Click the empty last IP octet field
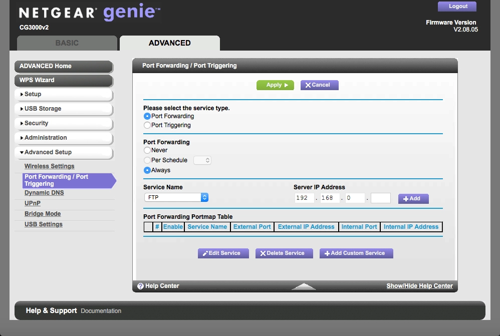This screenshot has width=500, height=336. 381,198
